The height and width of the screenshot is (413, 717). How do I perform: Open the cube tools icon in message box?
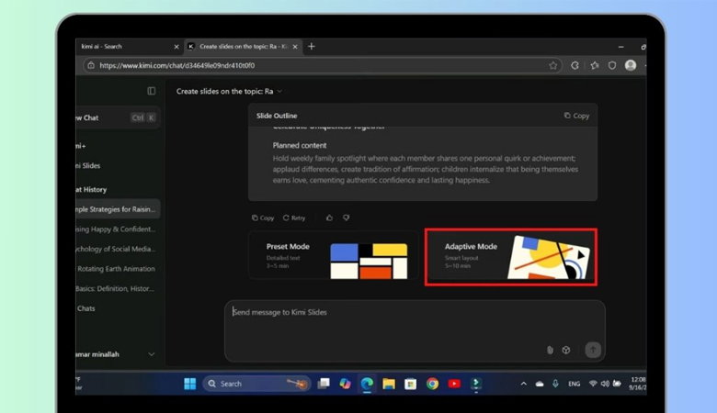click(x=566, y=350)
